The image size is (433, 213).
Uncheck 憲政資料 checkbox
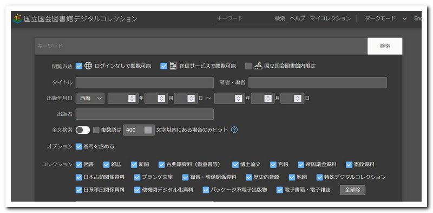[349, 165]
